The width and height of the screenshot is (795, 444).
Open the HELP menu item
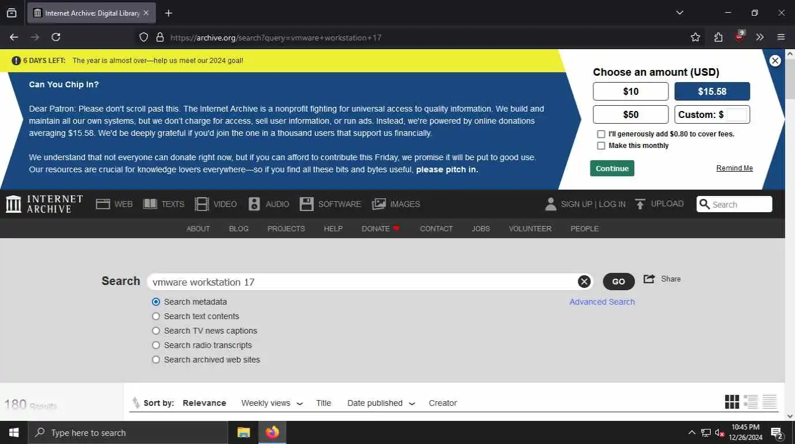coord(333,229)
